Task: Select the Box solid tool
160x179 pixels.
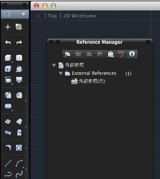Action: (x=8, y=58)
